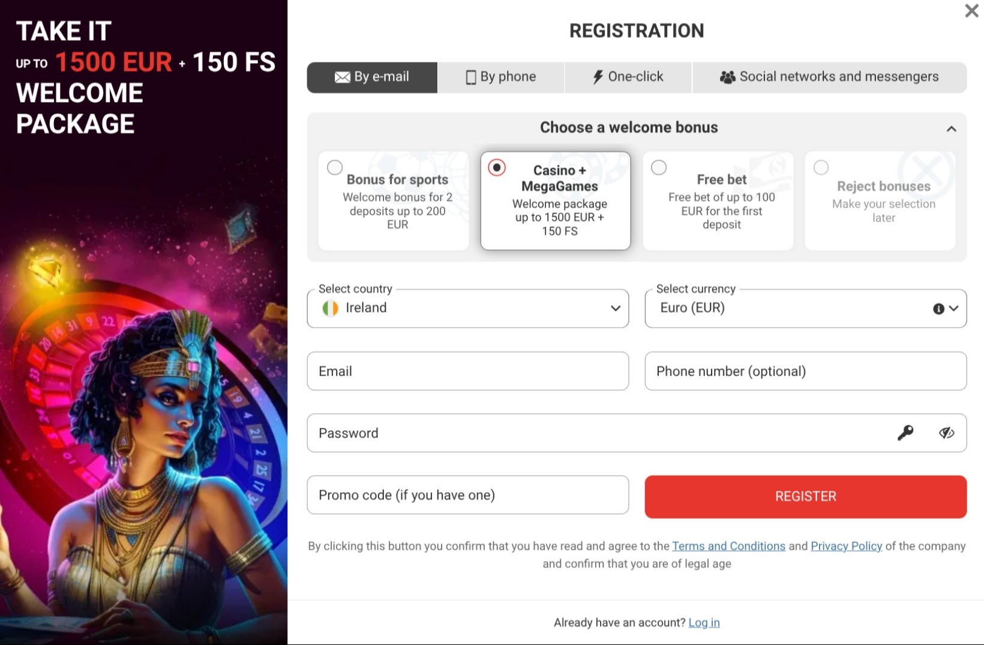Viewport: 984px width, 645px height.
Task: Open the Select currency dropdown arrow
Action: (954, 308)
